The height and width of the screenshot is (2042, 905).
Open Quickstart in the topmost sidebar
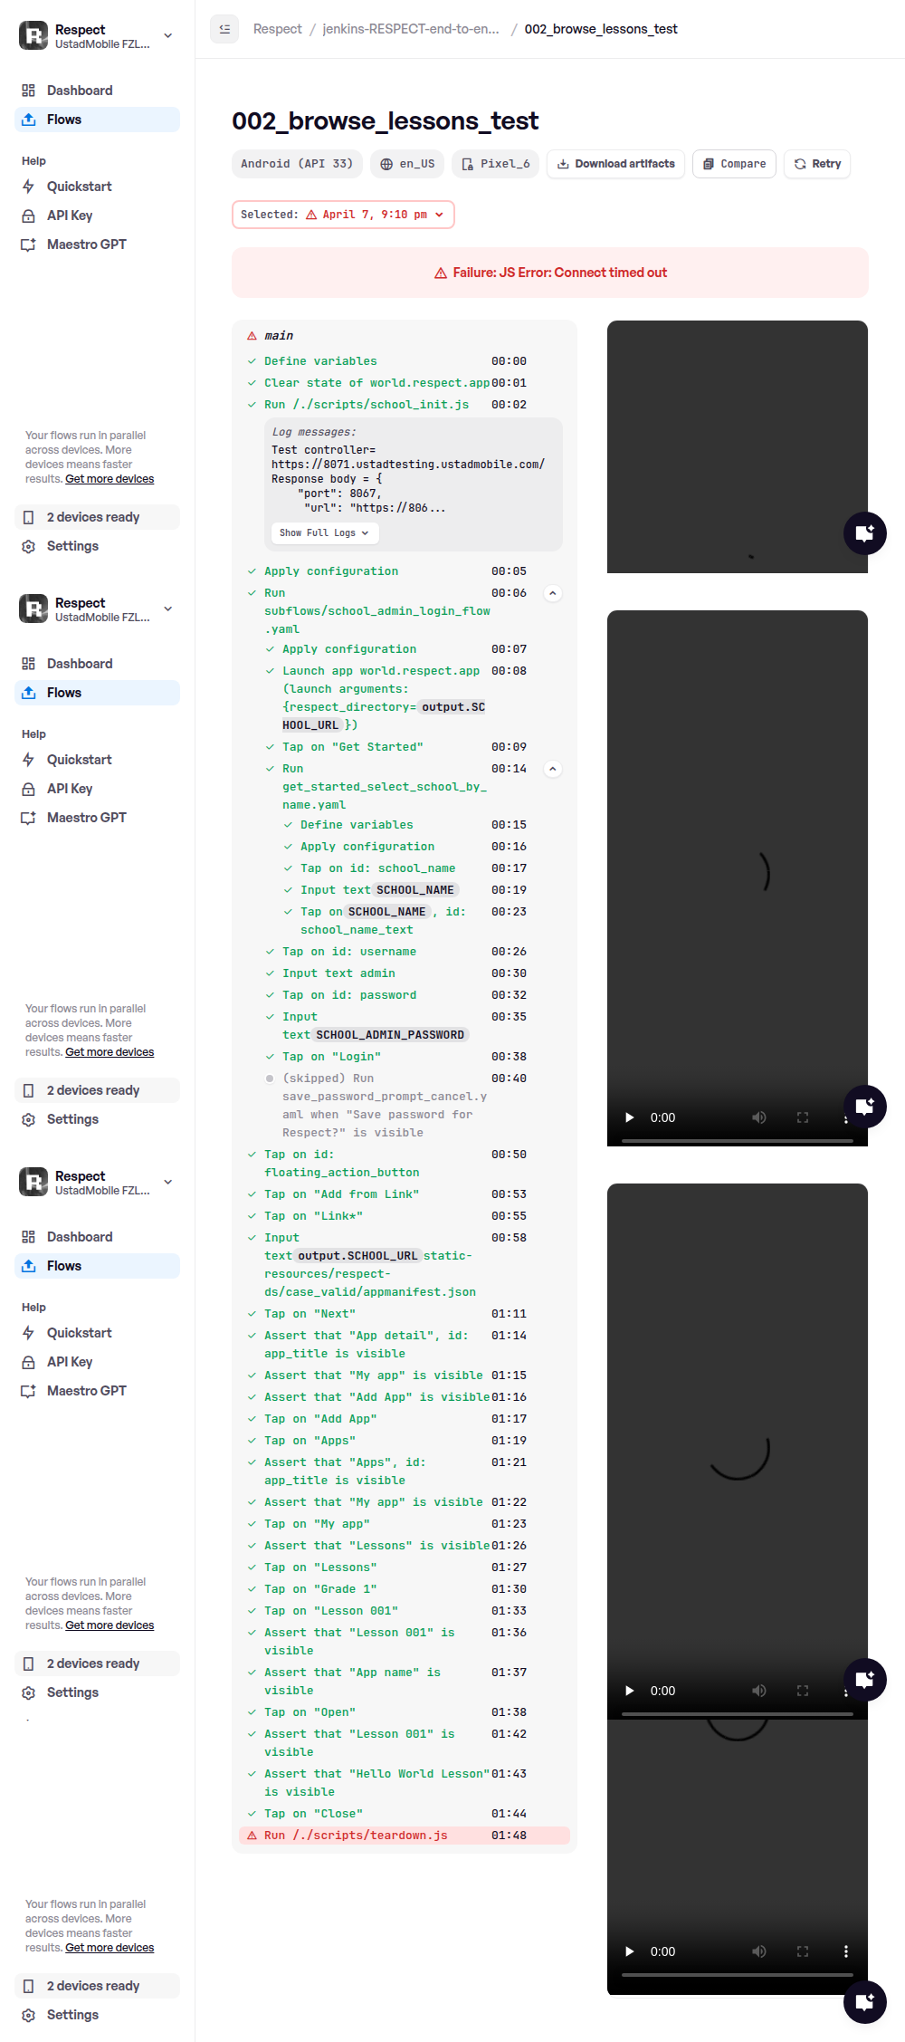(79, 187)
